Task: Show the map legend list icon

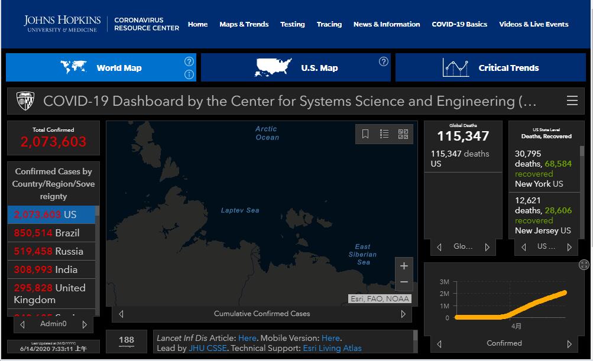Action: 384,134
